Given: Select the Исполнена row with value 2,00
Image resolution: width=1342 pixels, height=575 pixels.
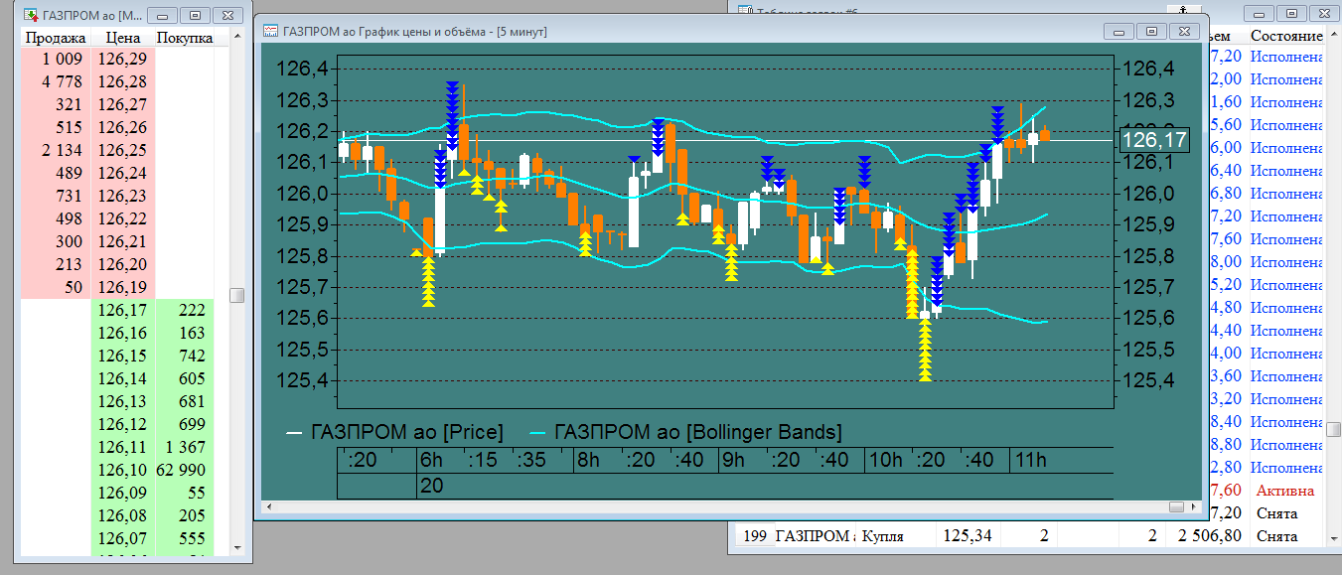Looking at the screenshot, I should coord(1267,79).
